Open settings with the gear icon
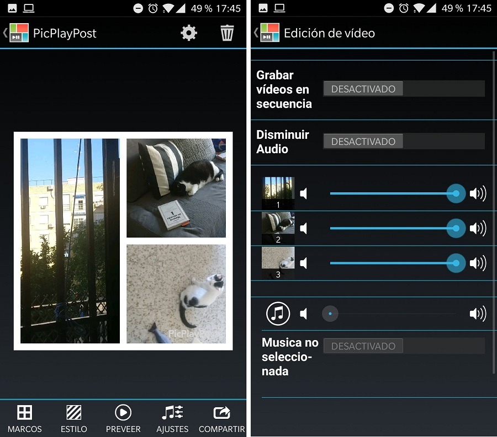This screenshot has width=497, height=437. (189, 33)
